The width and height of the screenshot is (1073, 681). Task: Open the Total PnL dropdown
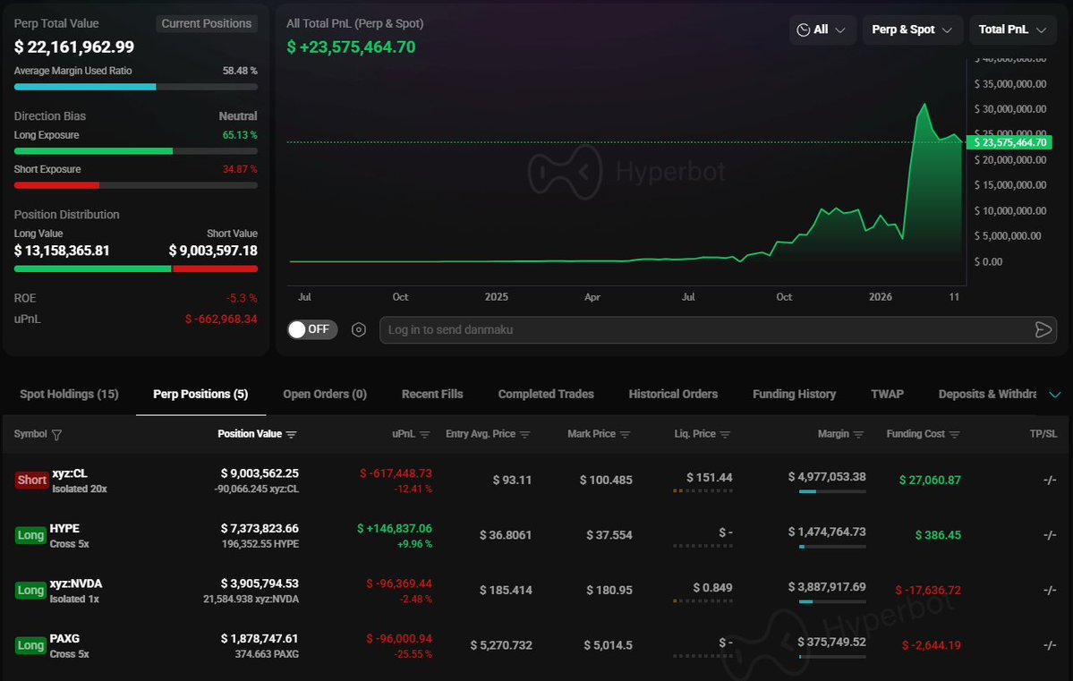(1011, 30)
